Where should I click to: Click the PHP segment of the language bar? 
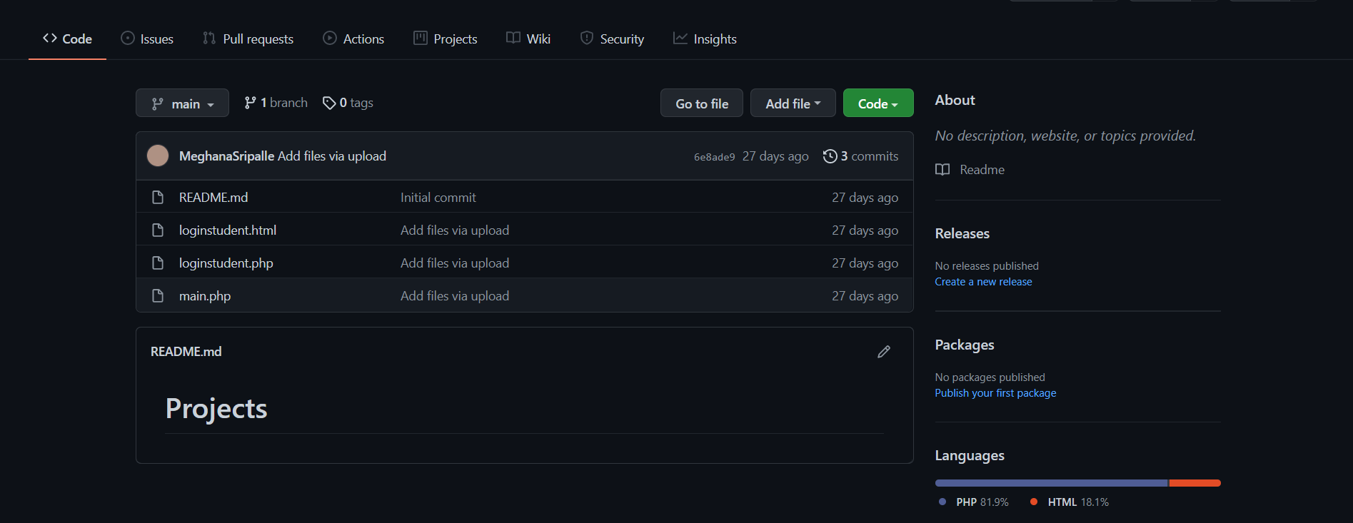[1052, 483]
